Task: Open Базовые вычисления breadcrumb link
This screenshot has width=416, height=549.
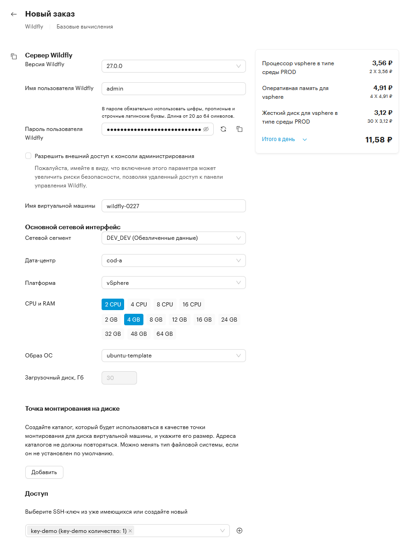Action: (x=85, y=27)
